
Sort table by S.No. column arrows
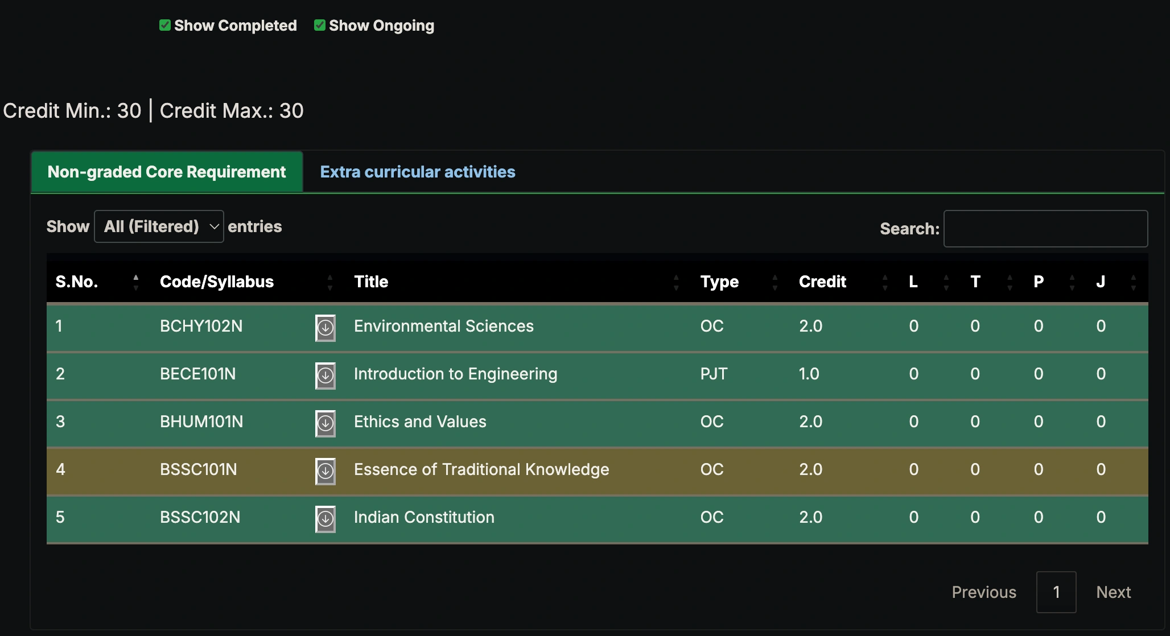(135, 282)
